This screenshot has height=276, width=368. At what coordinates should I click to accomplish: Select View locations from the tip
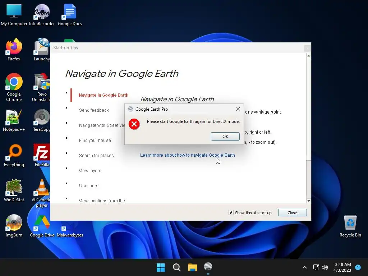102,201
